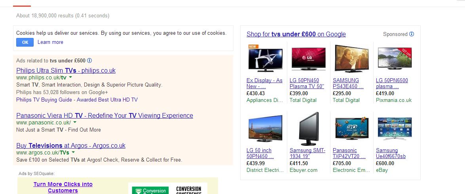Expand dropdown arrow beside www.philips.co.uk/tv

pos(70,77)
